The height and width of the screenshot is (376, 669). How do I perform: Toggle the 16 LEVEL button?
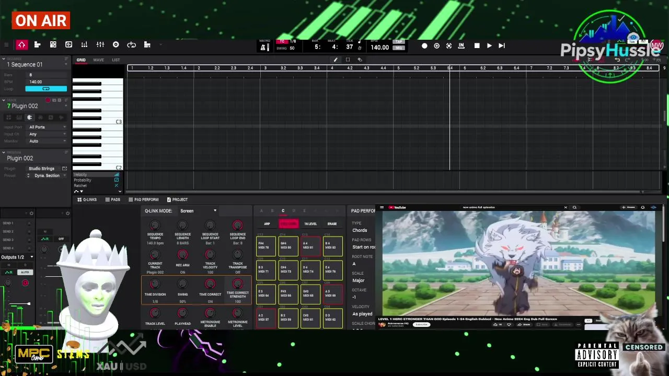click(310, 224)
